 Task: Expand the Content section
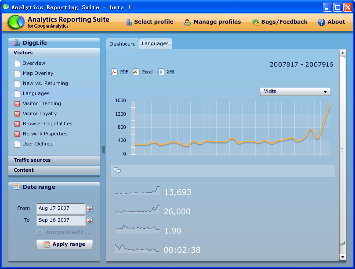54,170
